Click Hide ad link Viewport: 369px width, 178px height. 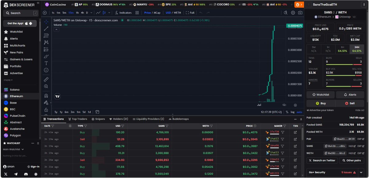point(359,110)
